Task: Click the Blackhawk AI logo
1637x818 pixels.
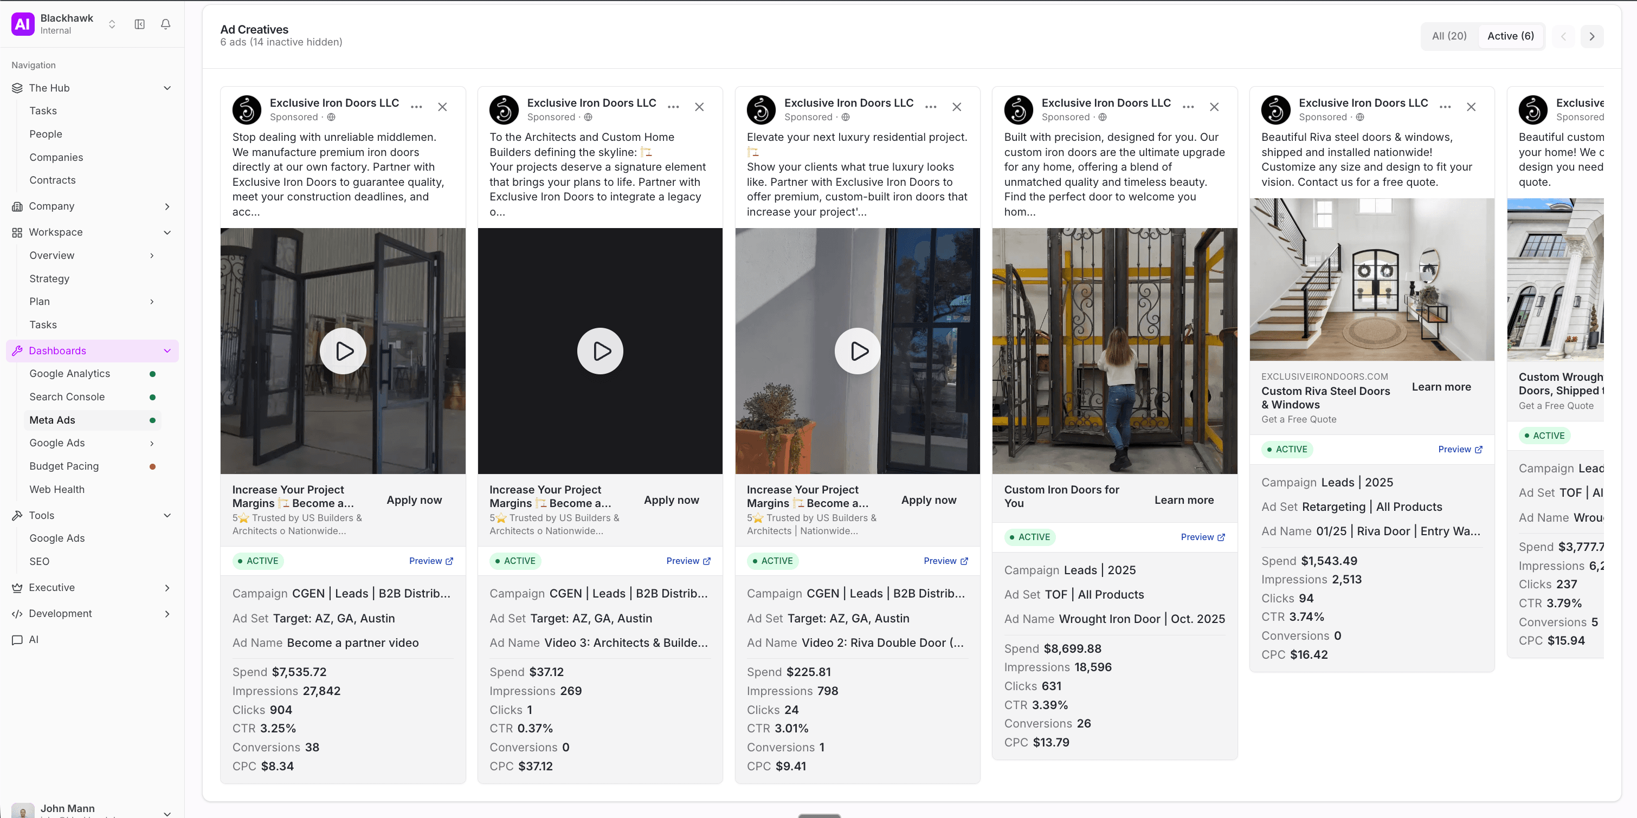Action: click(23, 24)
